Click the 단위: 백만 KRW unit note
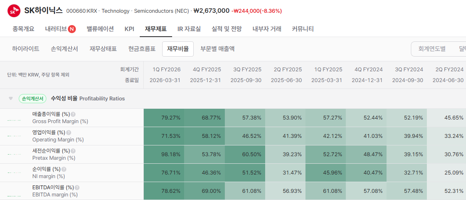466x200 pixels. pos(38,75)
